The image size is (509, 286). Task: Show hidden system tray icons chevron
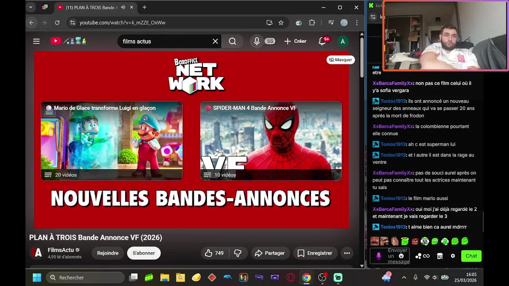click(404, 277)
